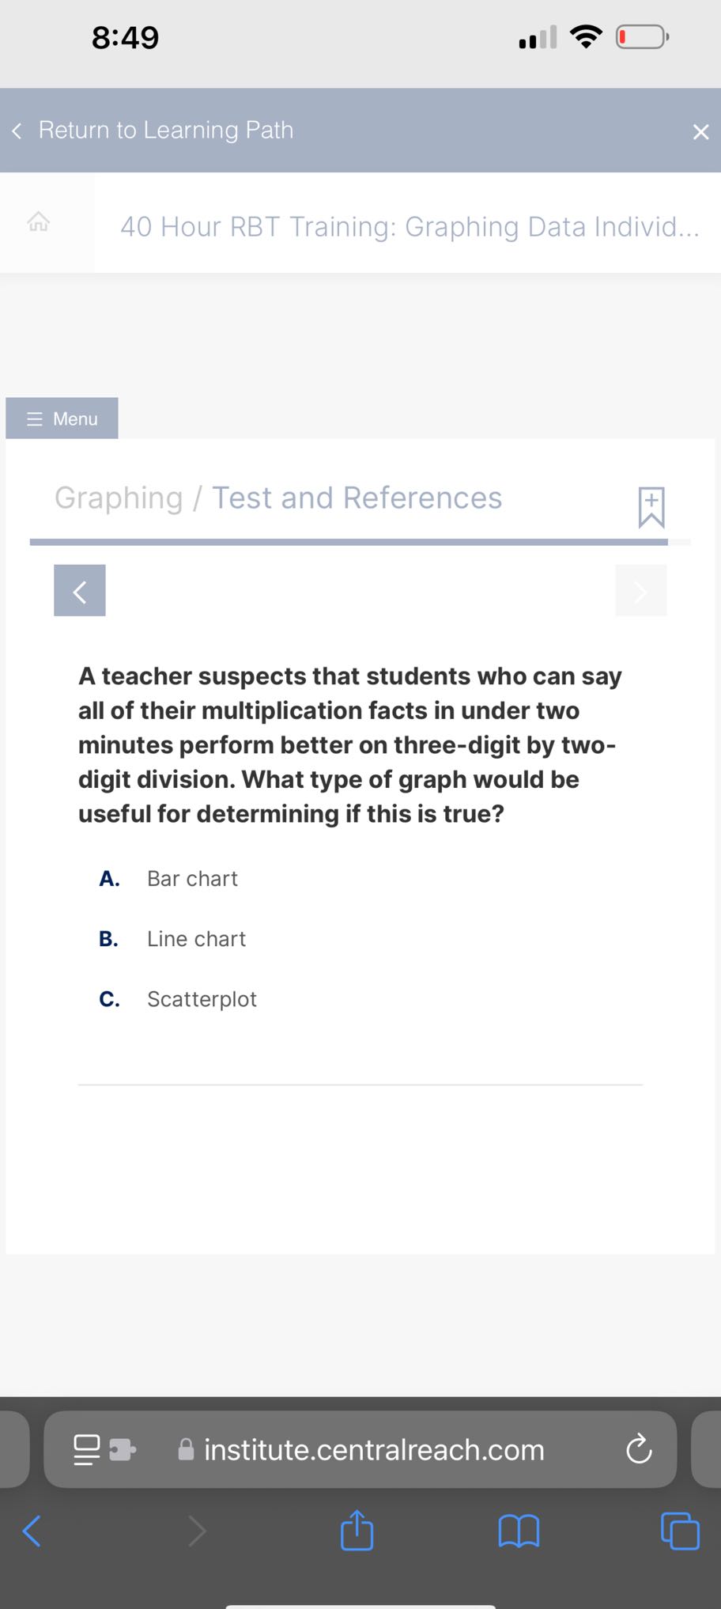Select answer B, Line chart
Image resolution: width=721 pixels, height=1609 pixels.
click(x=196, y=939)
